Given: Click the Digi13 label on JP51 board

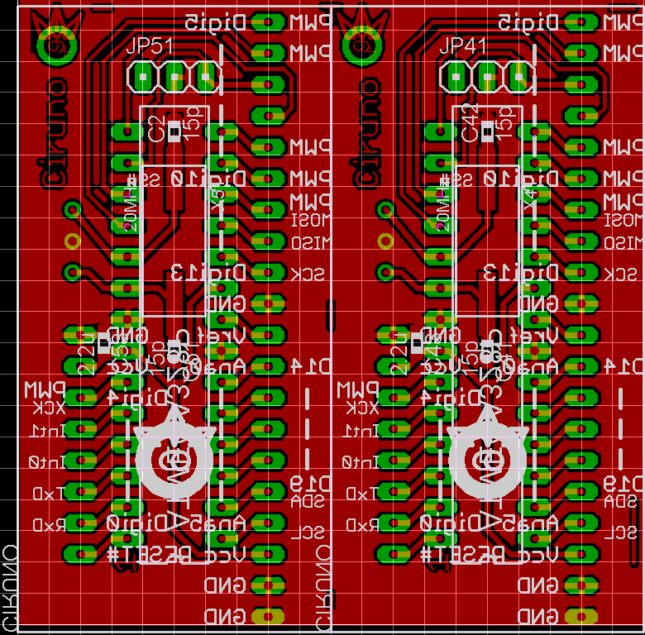Looking at the screenshot, I should pos(208,272).
